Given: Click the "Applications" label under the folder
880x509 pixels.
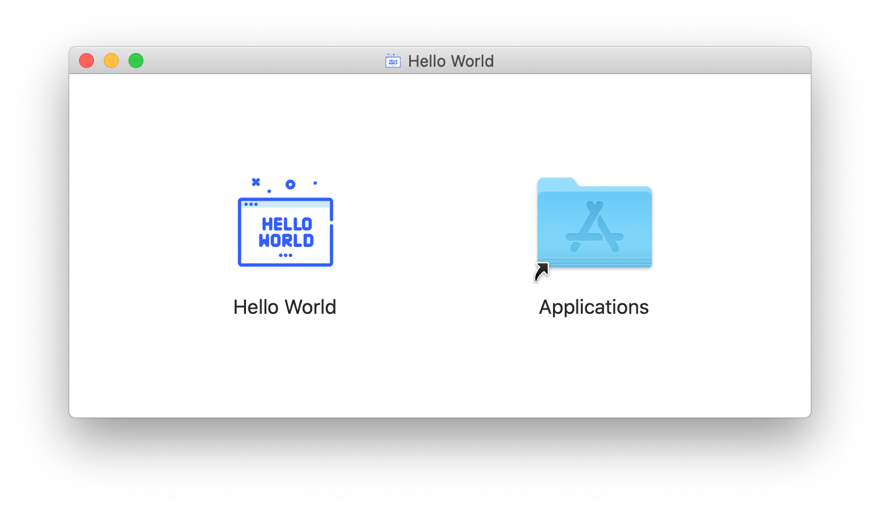Looking at the screenshot, I should pos(594,307).
